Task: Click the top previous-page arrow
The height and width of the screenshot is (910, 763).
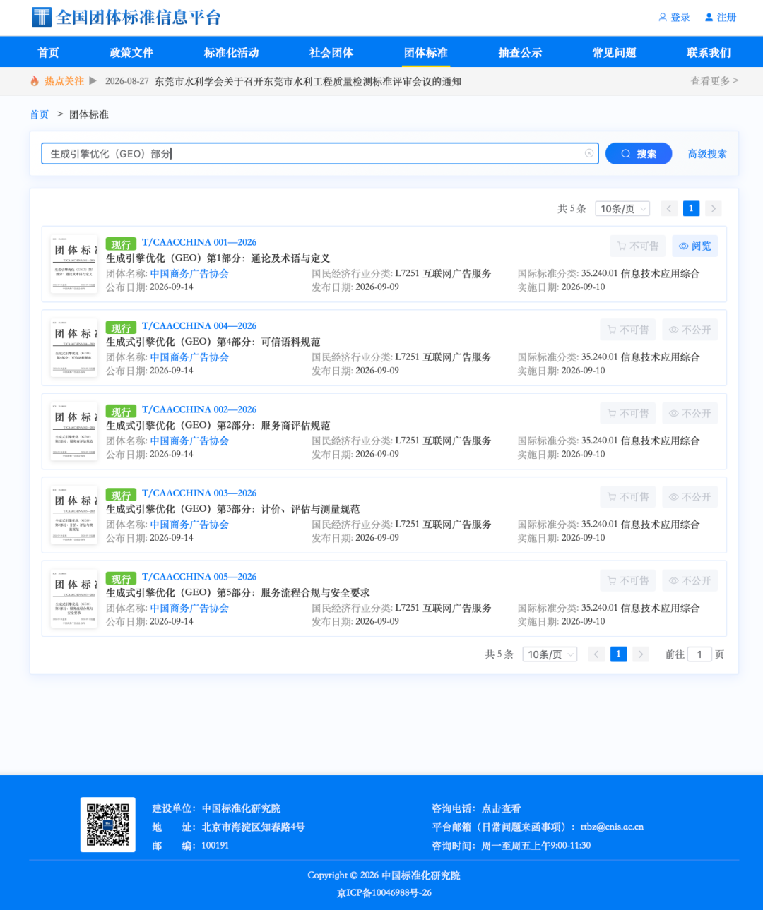Action: pyautogui.click(x=669, y=208)
